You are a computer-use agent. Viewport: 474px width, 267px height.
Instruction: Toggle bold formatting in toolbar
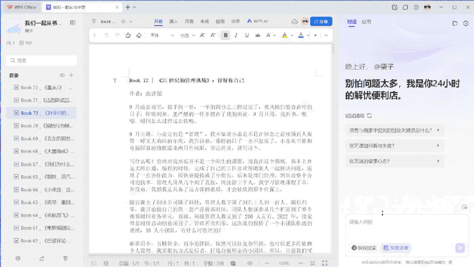click(x=225, y=36)
